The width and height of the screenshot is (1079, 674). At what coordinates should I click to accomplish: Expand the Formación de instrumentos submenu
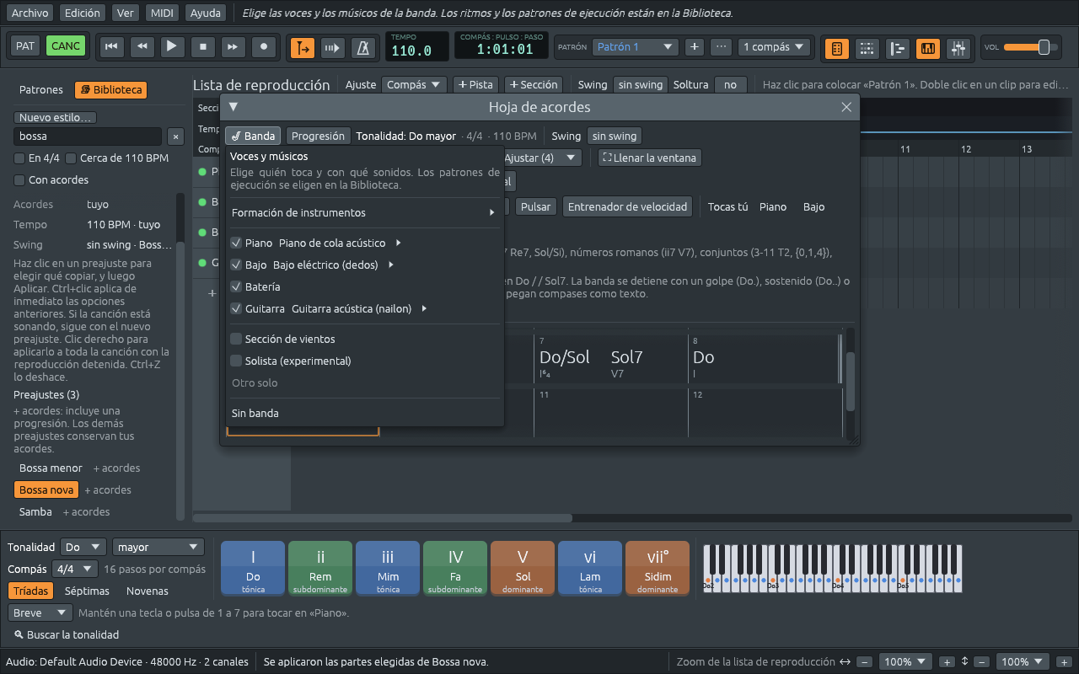pos(363,213)
